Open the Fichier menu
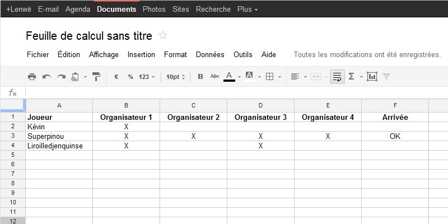Screen dimensions: 448x224 38,54
